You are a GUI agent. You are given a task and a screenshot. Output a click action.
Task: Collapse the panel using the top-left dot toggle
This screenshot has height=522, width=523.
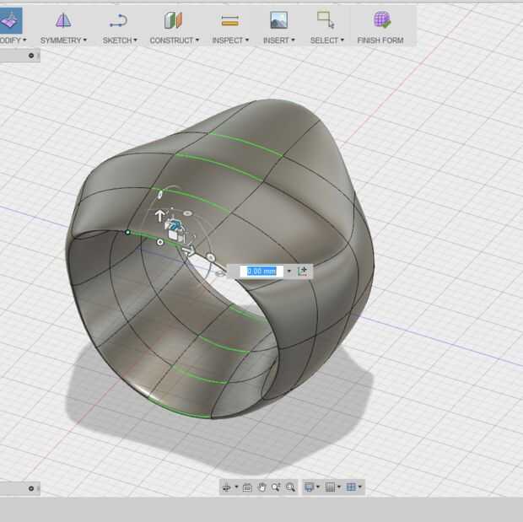(31, 56)
